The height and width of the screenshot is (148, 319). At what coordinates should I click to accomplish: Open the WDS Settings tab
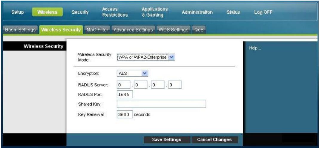click(174, 30)
